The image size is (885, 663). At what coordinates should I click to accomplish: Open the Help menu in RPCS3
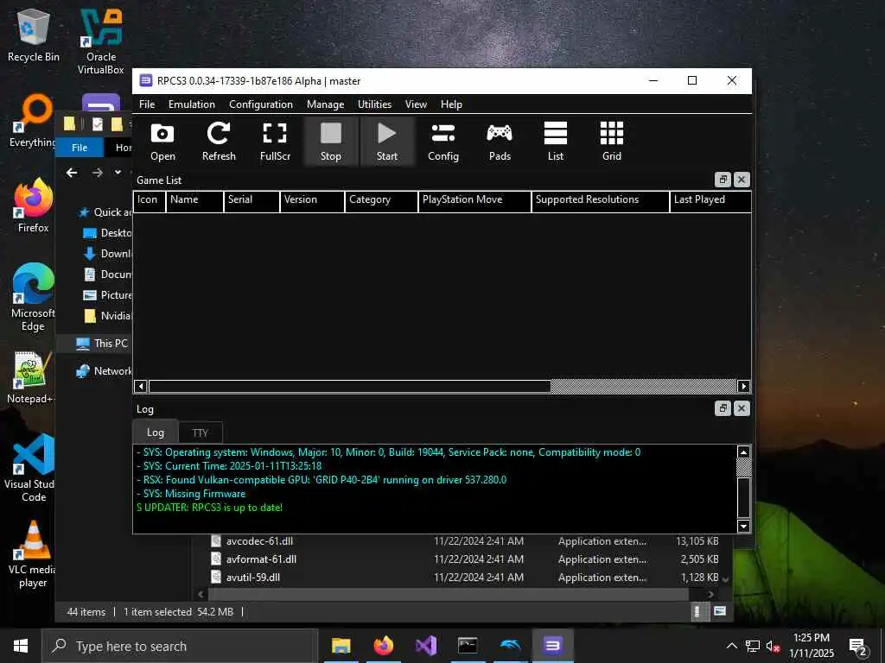pos(451,104)
